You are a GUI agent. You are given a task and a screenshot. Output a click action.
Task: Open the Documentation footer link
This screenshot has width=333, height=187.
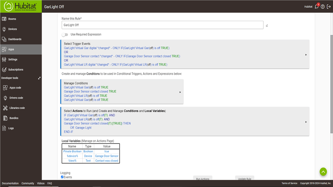[x=10, y=183]
